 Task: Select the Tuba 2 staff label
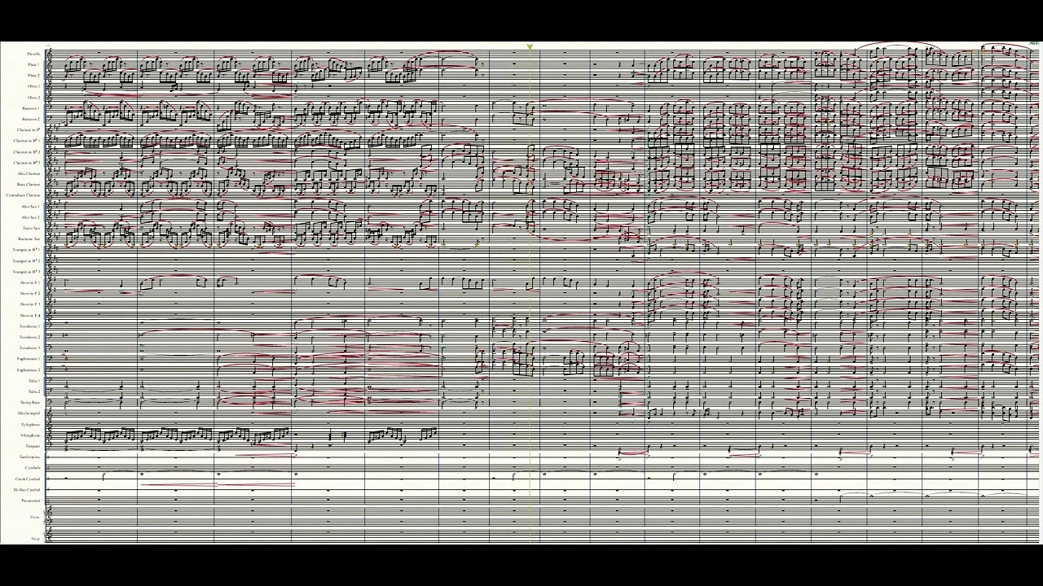(x=34, y=391)
